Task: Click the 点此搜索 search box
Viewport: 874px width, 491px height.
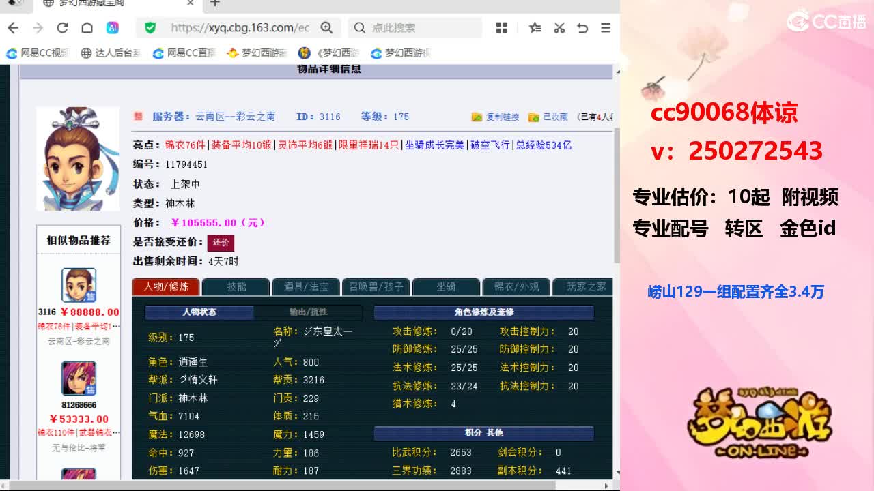Action: tap(414, 28)
